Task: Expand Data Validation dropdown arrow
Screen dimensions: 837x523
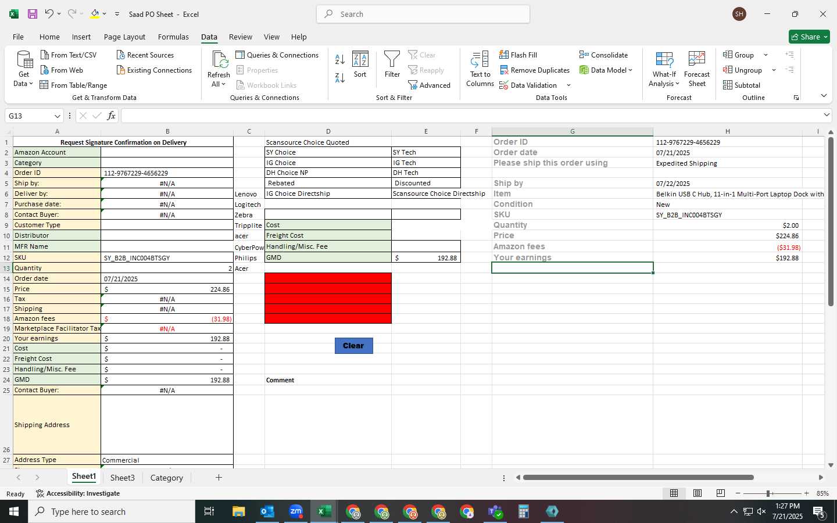Action: click(568, 85)
